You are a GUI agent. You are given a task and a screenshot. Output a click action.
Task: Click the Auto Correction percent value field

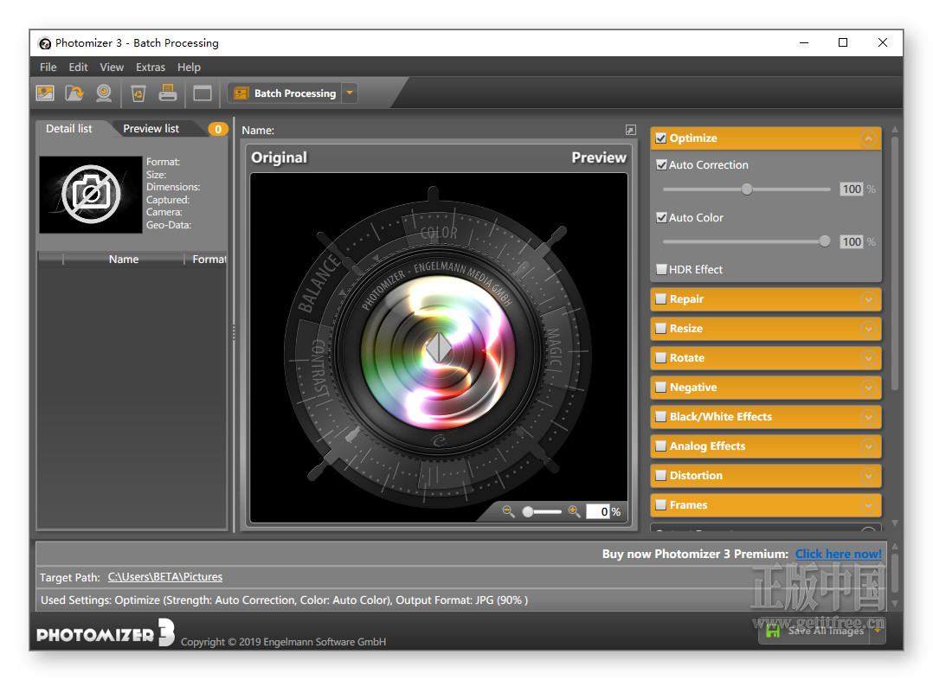click(x=852, y=189)
